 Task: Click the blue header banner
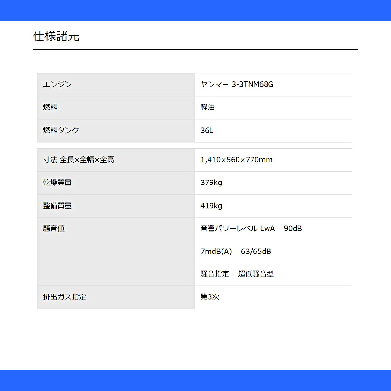click(x=195, y=10)
